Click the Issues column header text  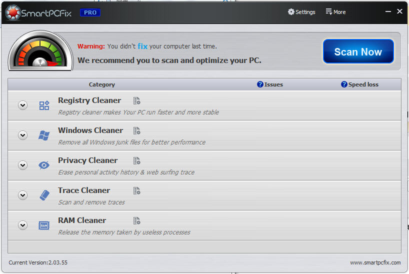tap(273, 84)
